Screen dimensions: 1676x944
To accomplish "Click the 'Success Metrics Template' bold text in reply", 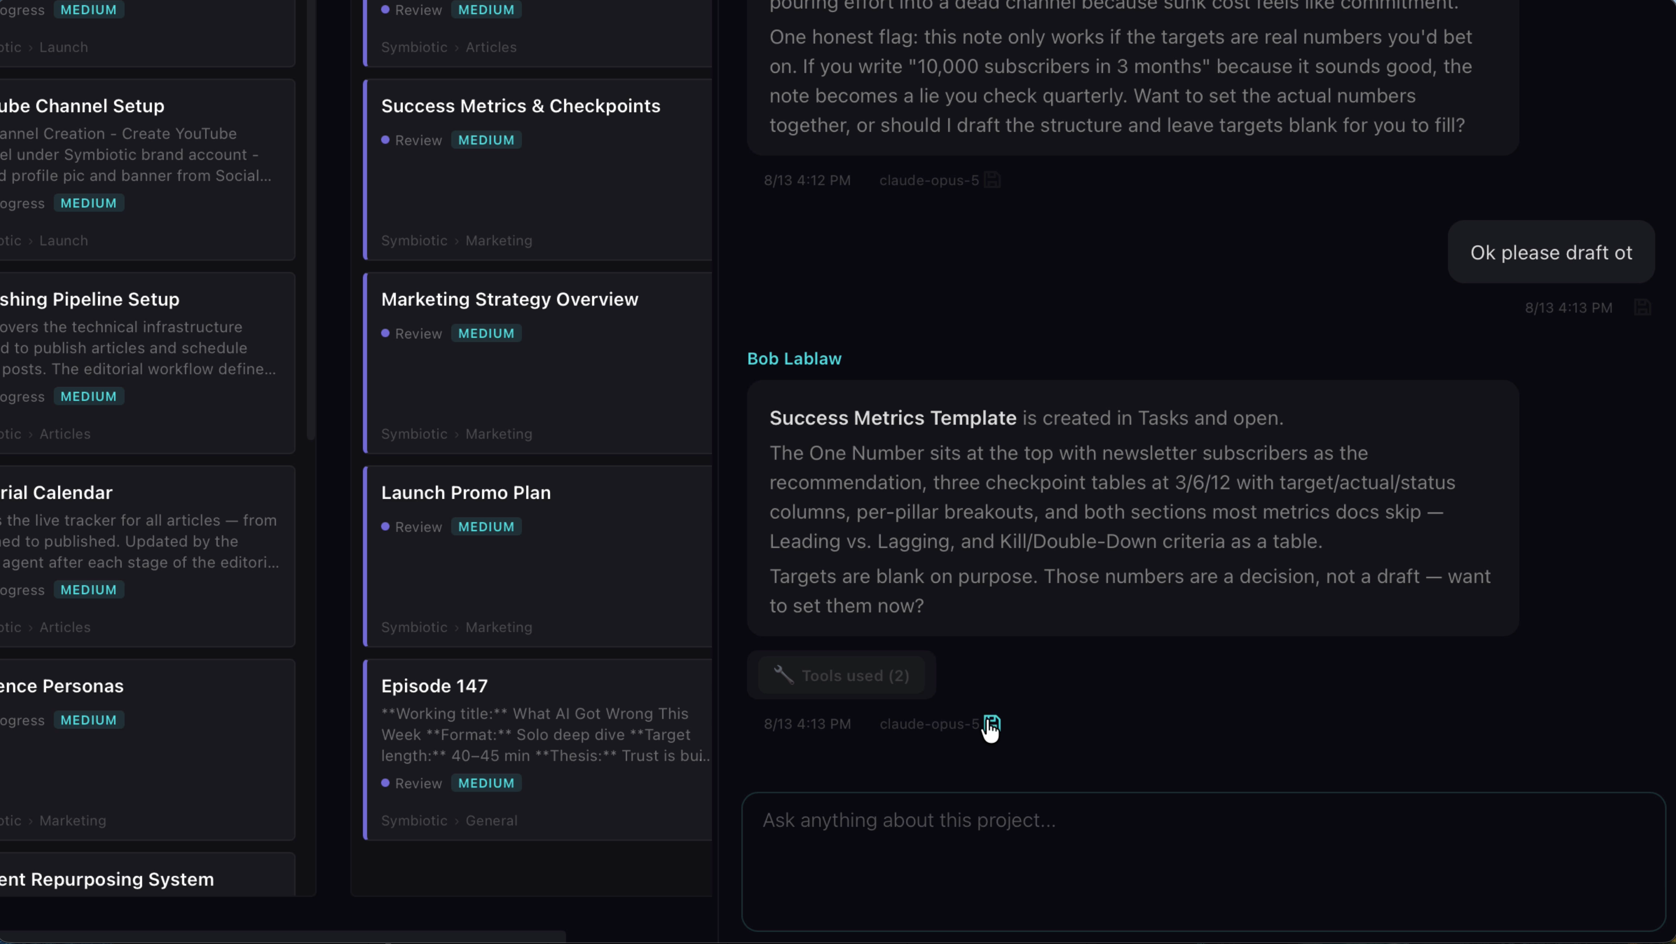I will pyautogui.click(x=893, y=417).
